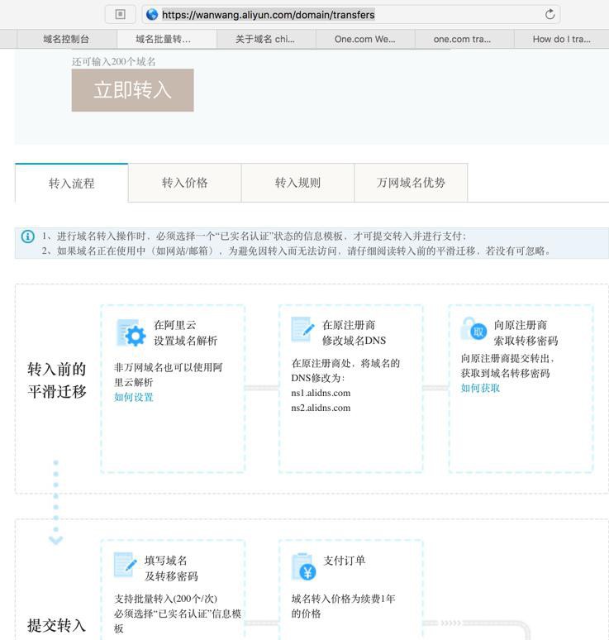The width and height of the screenshot is (609, 640).
Task: Click the globe site icon in address bar
Action: [x=152, y=15]
